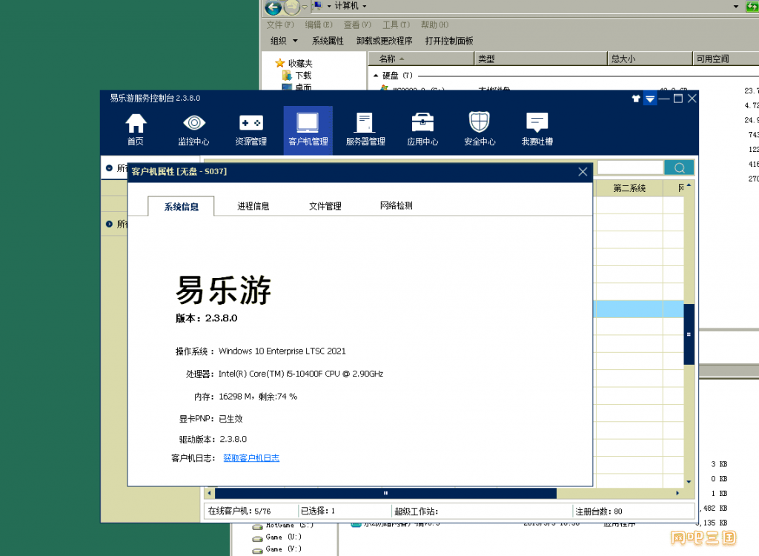Open the 首页 home icon

[136, 129]
